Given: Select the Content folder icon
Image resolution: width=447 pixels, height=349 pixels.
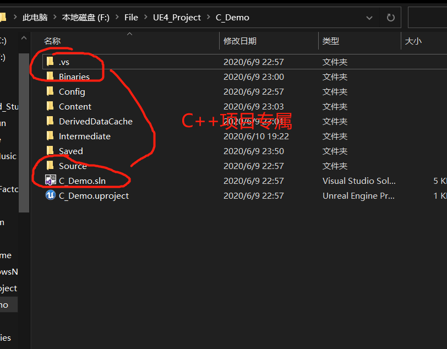Looking at the screenshot, I should [x=50, y=106].
